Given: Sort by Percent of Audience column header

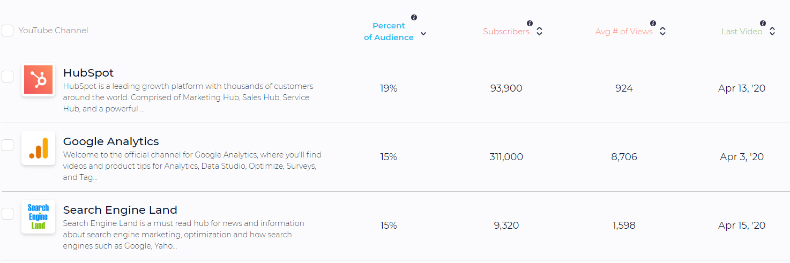Looking at the screenshot, I should (x=389, y=32).
